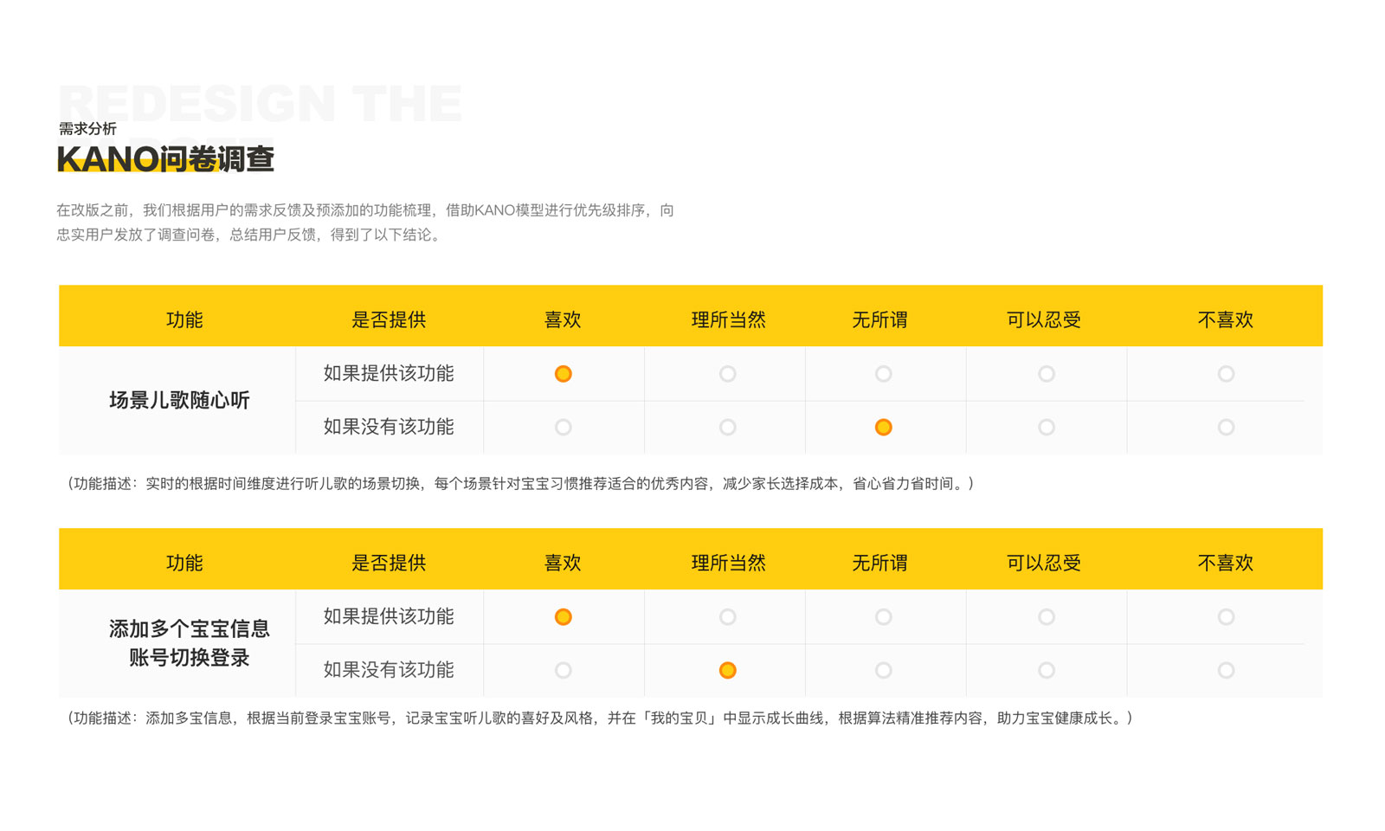Click 如果没有该功能 label in 添加多个宝宝信息 table

(x=389, y=670)
